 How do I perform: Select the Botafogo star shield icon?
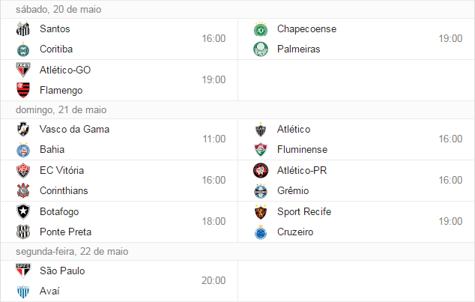[23, 212]
